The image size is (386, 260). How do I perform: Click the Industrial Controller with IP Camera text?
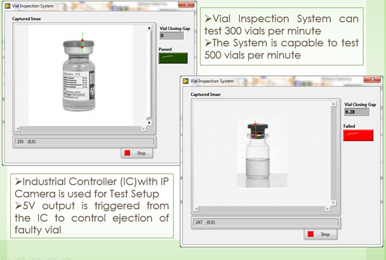click(x=92, y=187)
